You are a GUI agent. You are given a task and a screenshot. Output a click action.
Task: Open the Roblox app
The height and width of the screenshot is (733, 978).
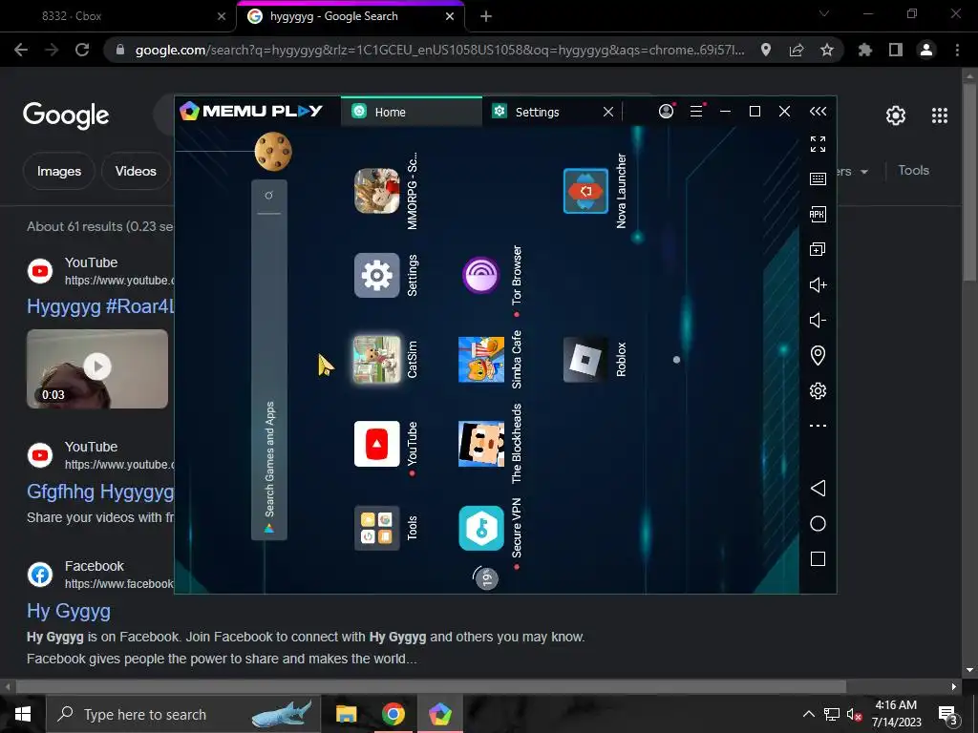(585, 359)
